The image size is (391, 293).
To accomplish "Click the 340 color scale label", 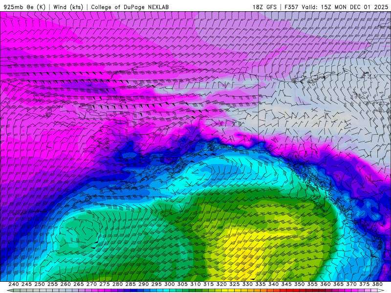I will [273, 284].
